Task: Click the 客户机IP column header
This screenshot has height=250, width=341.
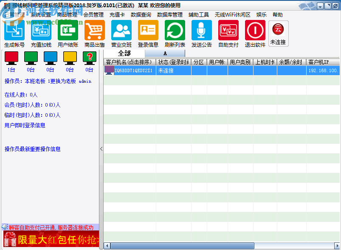Action: [323, 62]
